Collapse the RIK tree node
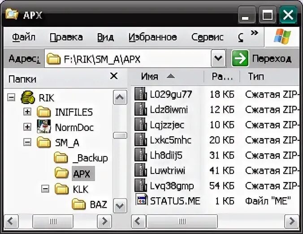303x234 pixels. [11, 97]
